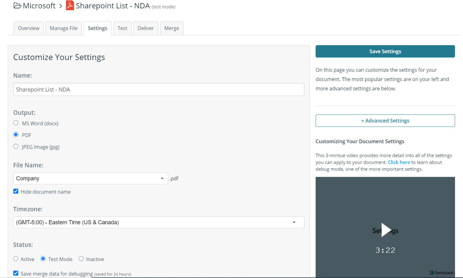
Task: Click the folder icon next to Microsoft
Action: 17,6
